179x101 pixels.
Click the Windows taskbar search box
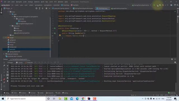pos(26,98)
